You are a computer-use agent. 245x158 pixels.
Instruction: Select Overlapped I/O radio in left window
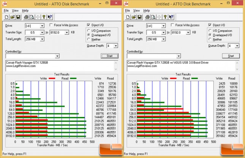[x=89, y=35]
